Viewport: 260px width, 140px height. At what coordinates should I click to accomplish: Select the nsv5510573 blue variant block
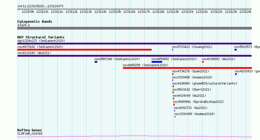235,50
